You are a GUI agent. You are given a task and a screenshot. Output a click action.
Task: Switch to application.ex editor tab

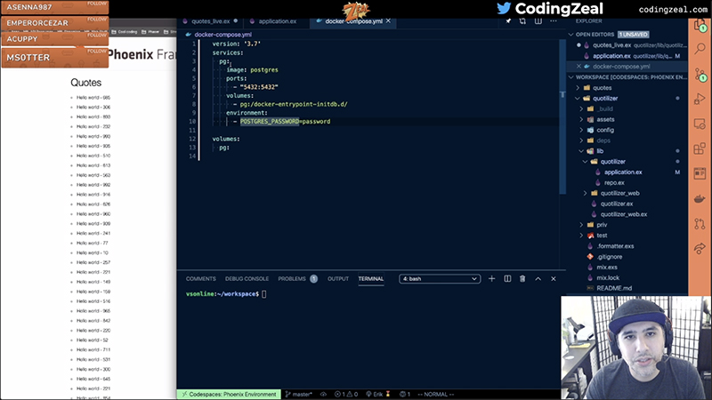tap(277, 20)
